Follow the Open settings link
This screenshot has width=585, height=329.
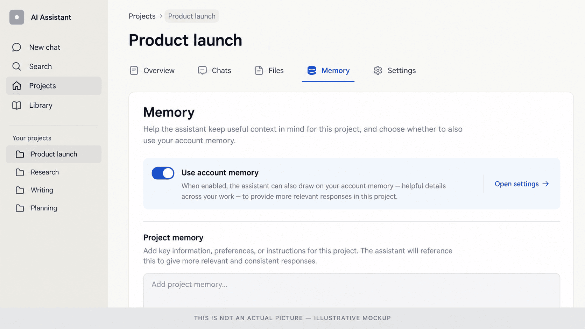pyautogui.click(x=522, y=184)
